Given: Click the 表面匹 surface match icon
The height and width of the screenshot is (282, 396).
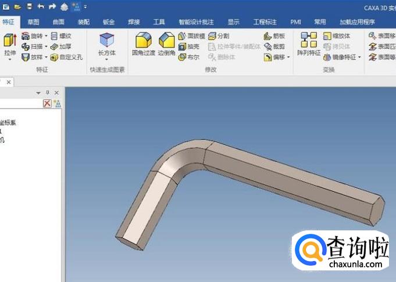Looking at the screenshot, I should tap(373, 46).
